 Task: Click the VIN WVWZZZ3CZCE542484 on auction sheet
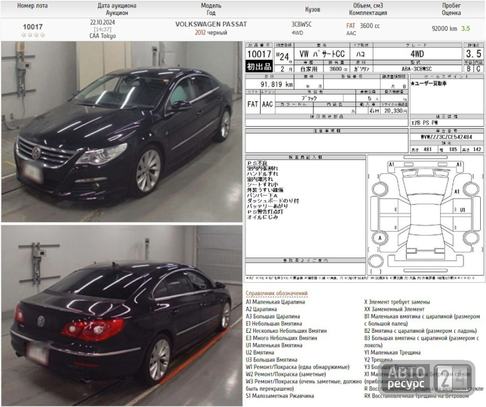[x=446, y=137]
